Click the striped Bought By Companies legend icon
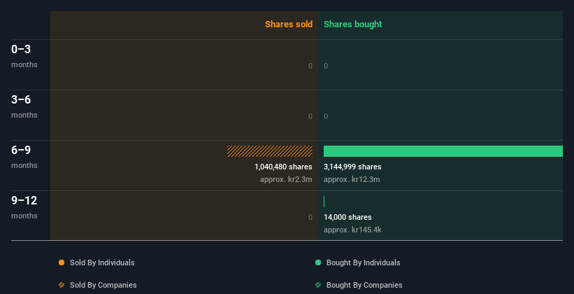Viewport: 574px width, 294px height. [x=318, y=285]
